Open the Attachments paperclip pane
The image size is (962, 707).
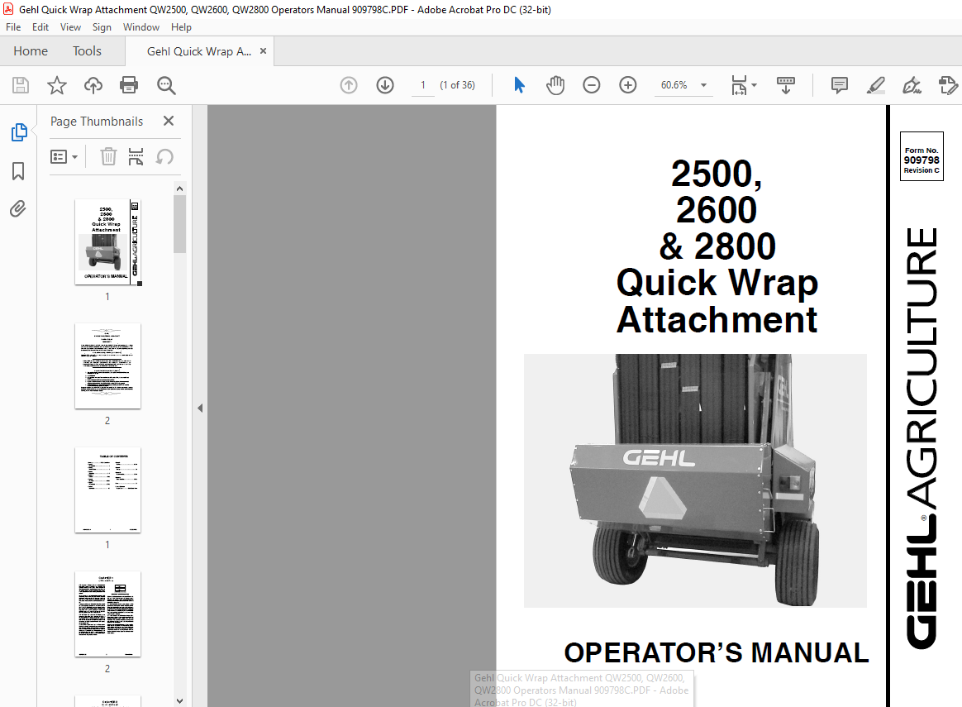pos(18,209)
